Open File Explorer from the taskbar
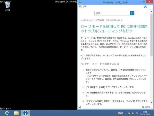Screen dimensions: 154x116 (x=16, y=113)
